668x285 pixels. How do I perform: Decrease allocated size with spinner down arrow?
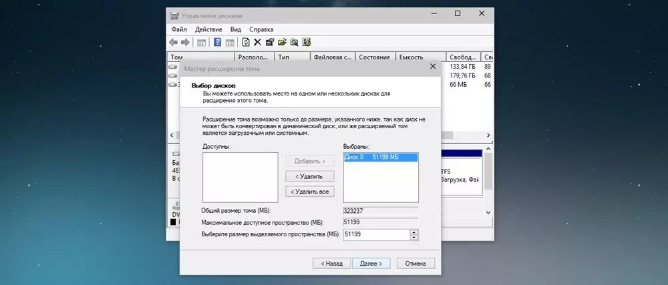(414, 238)
